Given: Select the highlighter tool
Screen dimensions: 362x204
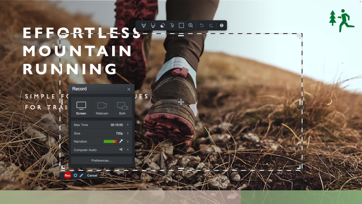Looking at the screenshot, I should coord(153,25).
